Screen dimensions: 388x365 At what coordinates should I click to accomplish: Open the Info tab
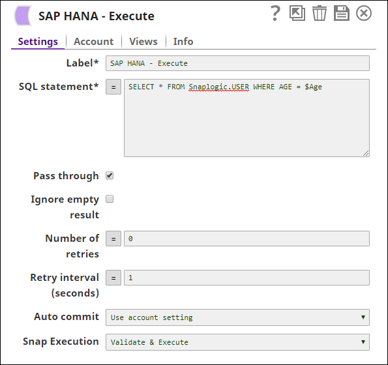[183, 41]
